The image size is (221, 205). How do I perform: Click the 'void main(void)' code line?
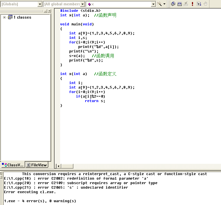77,24
